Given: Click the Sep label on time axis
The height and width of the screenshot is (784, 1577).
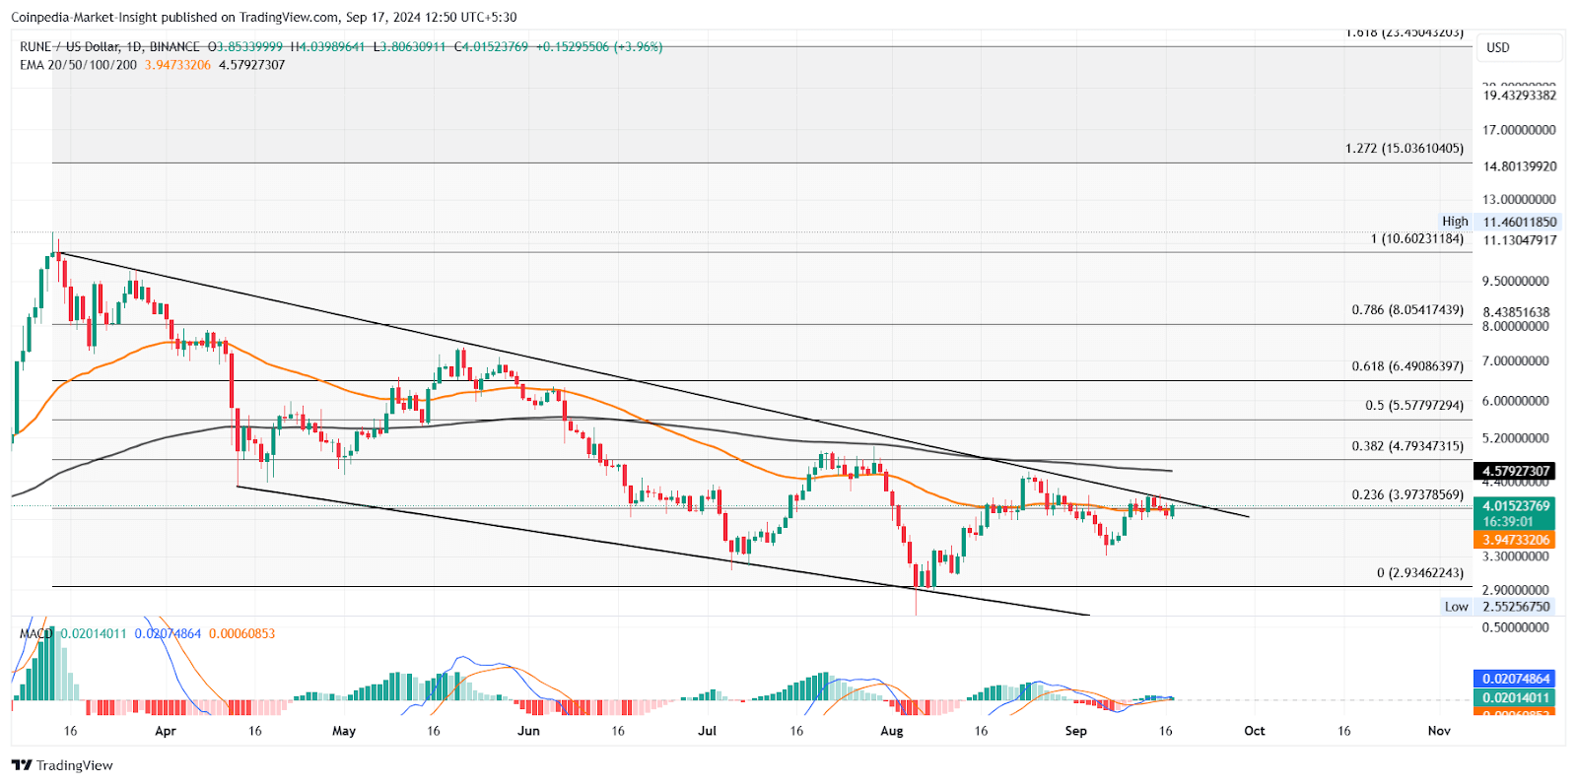Looking at the screenshot, I should [1076, 731].
